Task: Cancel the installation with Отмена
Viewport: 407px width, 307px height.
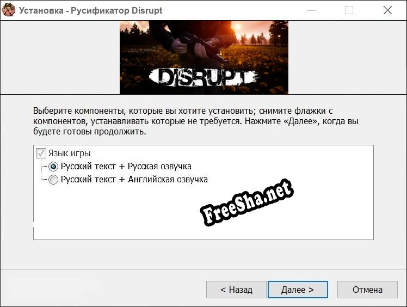Action: coord(367,290)
